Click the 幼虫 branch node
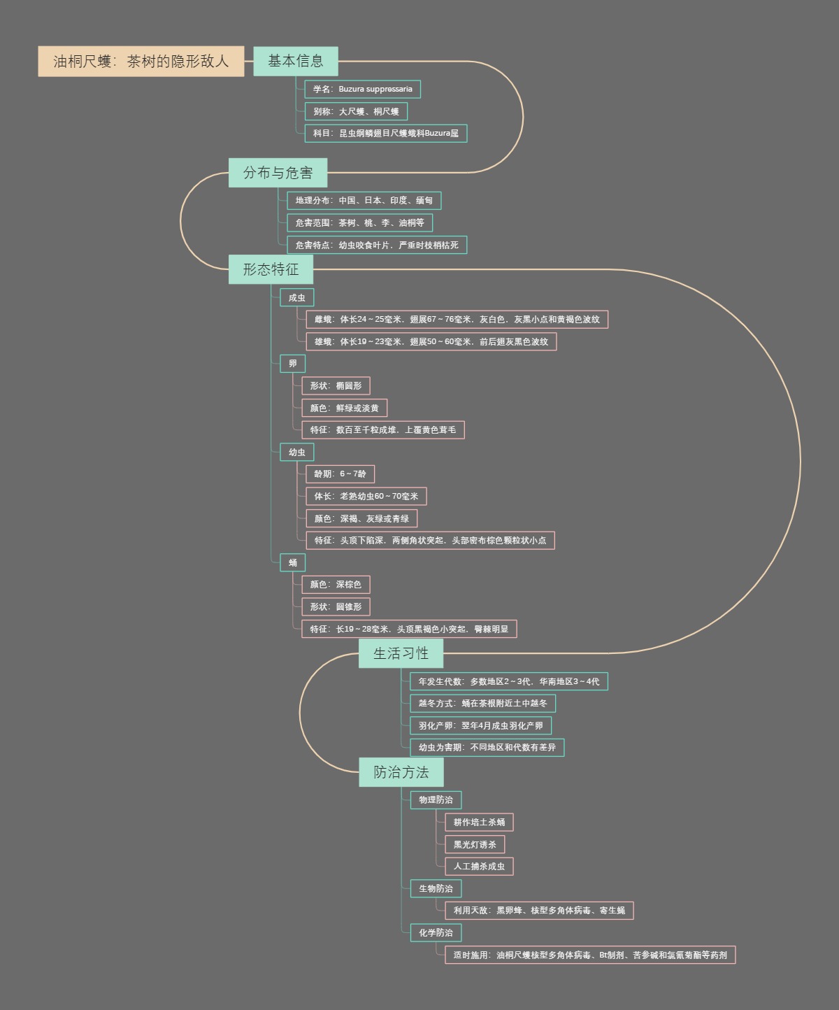839x1010 pixels. pyautogui.click(x=296, y=453)
